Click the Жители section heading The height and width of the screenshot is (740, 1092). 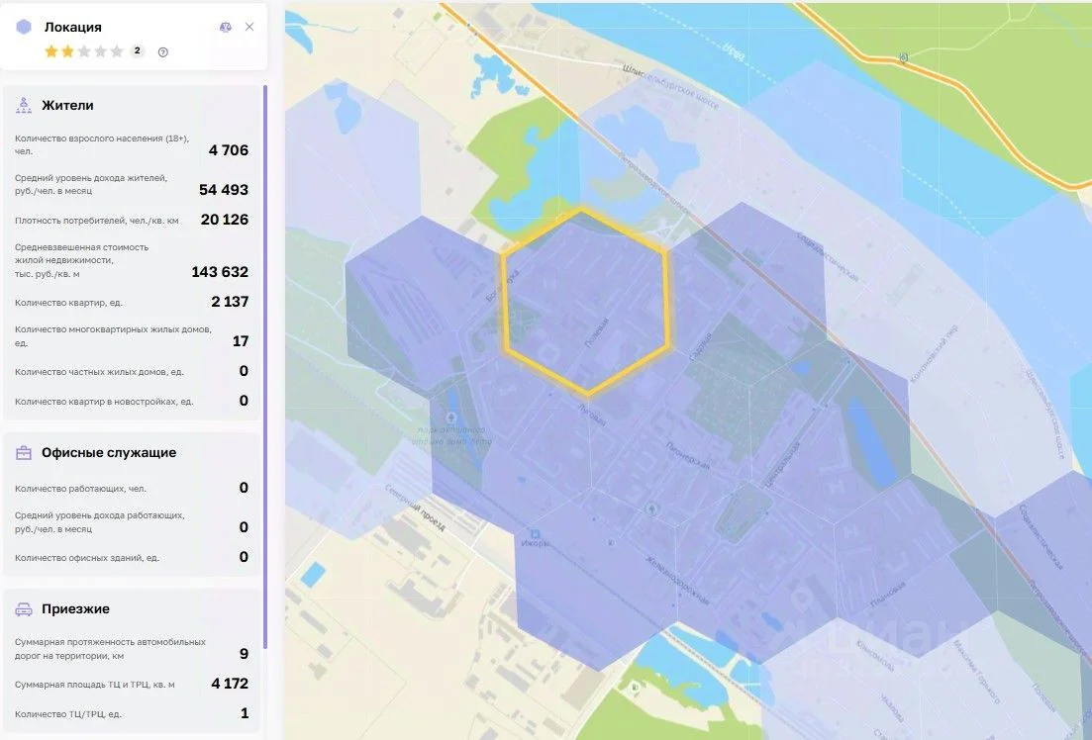pos(67,105)
